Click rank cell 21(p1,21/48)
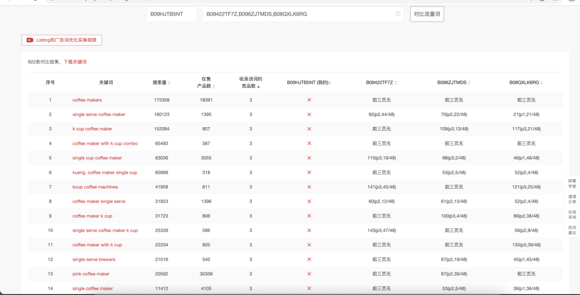 tap(526, 114)
